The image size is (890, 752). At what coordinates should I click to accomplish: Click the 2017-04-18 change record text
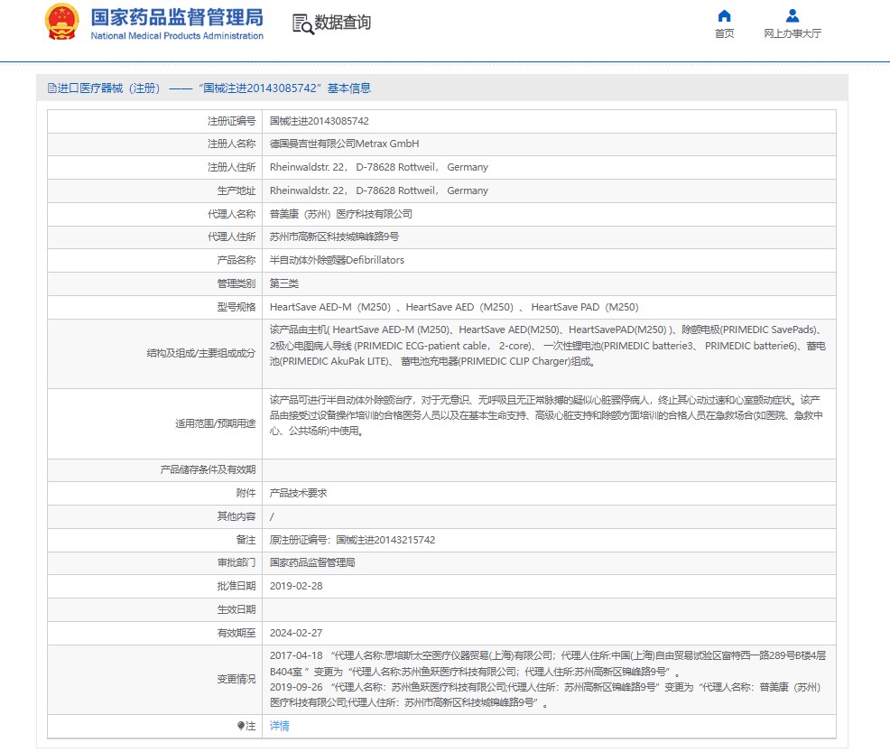click(x=548, y=664)
